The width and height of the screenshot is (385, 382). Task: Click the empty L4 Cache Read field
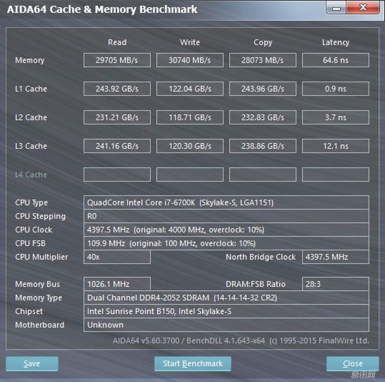click(x=117, y=175)
